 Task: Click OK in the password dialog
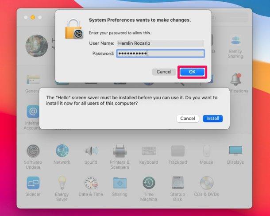tap(192, 72)
